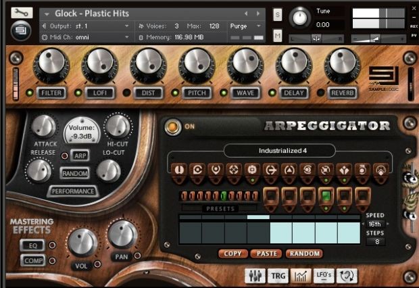The width and height of the screenshot is (419, 288).
Task: Expand the Glock - Plastic Hits instrument menu
Action: 47,14
